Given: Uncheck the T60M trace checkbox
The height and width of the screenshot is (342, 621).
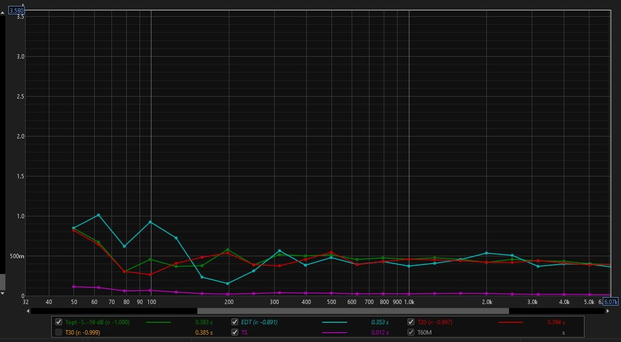Looking at the screenshot, I should point(411,333).
